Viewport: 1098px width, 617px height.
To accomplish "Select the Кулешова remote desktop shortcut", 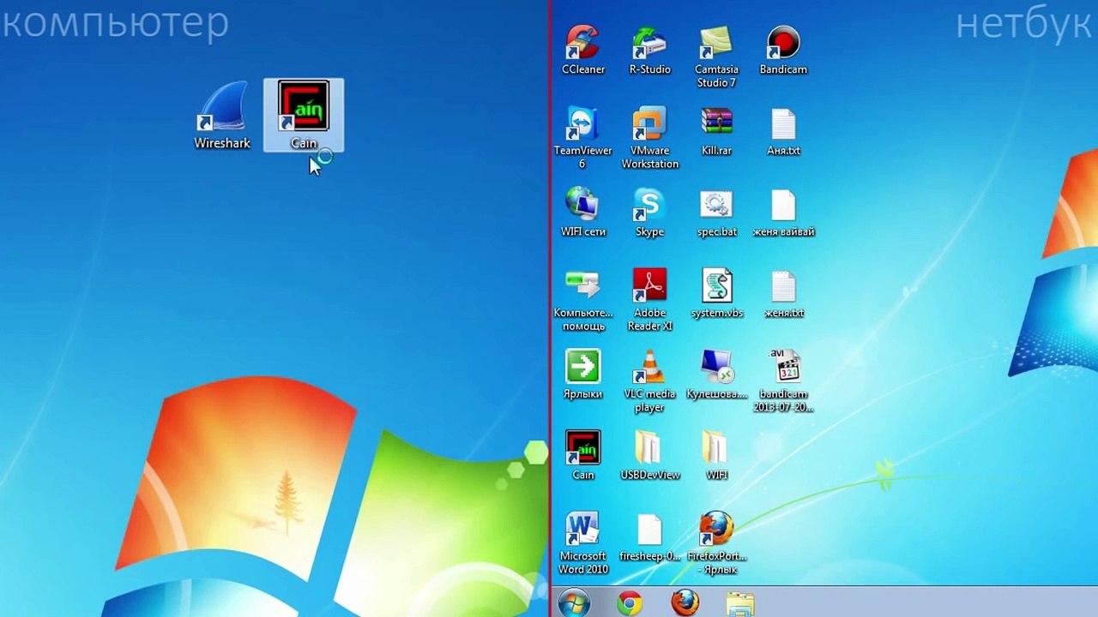I will tap(716, 375).
